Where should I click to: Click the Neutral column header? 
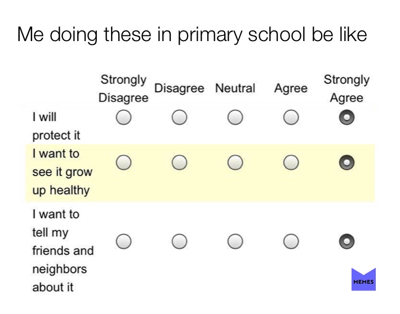[235, 88]
